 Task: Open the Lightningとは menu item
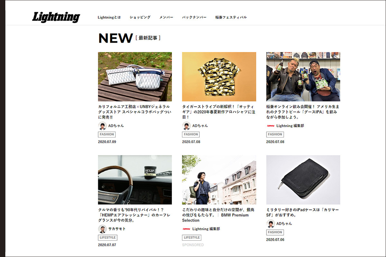109,17
